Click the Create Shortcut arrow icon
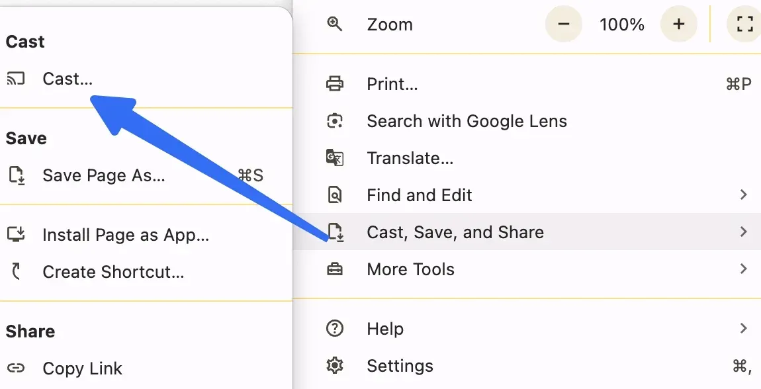The height and width of the screenshot is (389, 761). pos(16,272)
